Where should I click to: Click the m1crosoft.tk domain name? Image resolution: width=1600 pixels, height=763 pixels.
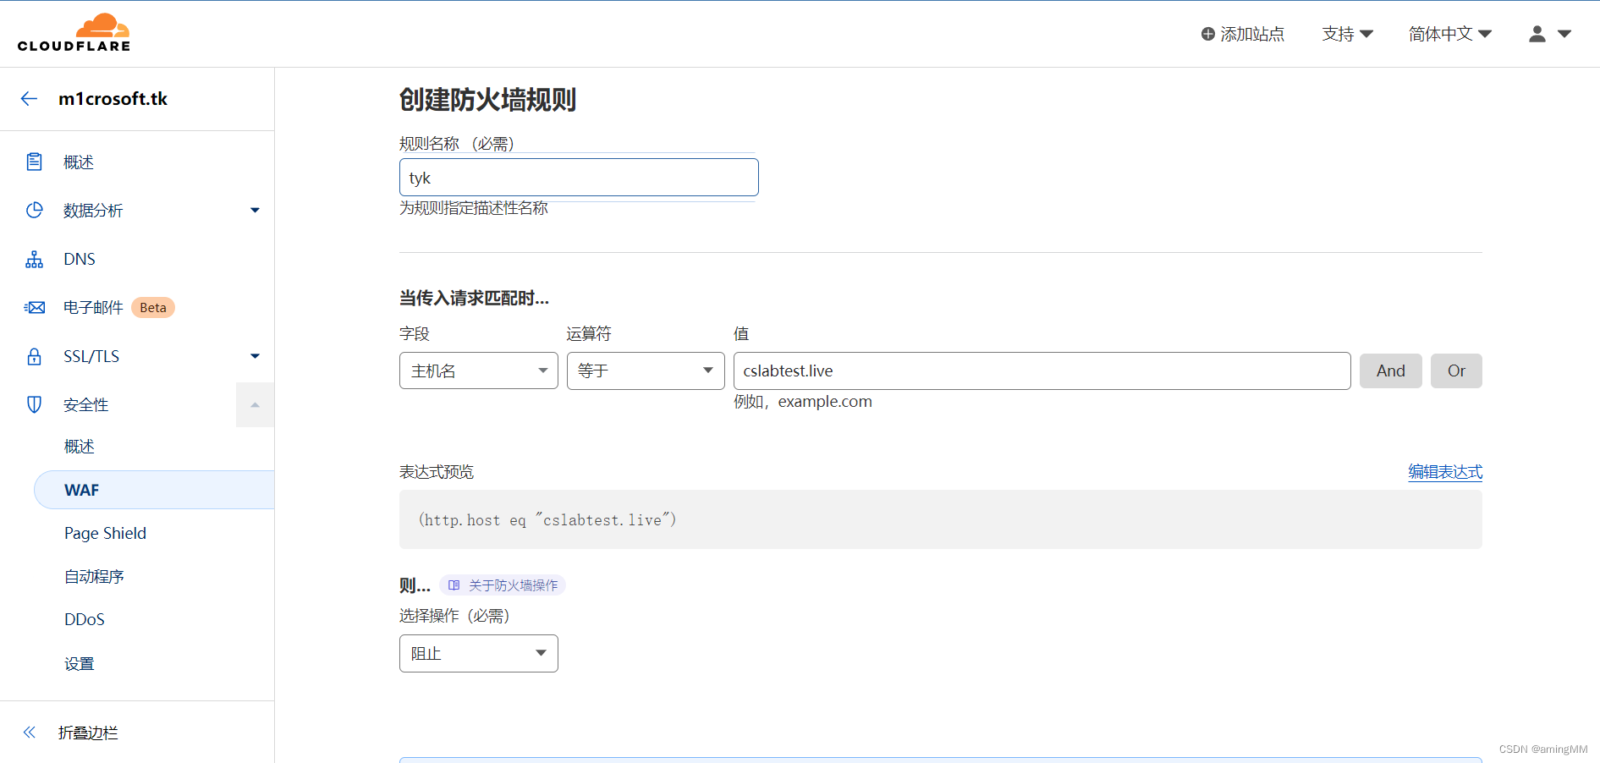pyautogui.click(x=113, y=99)
